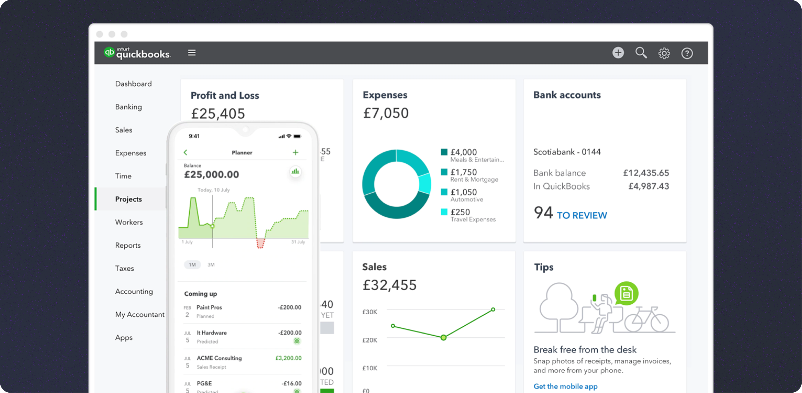Switch chart range to 3M

[211, 265]
